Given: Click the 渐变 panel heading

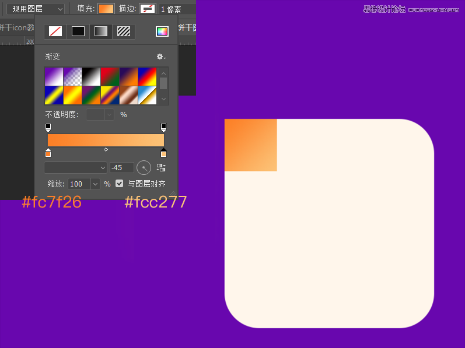Looking at the screenshot, I should click(53, 57).
